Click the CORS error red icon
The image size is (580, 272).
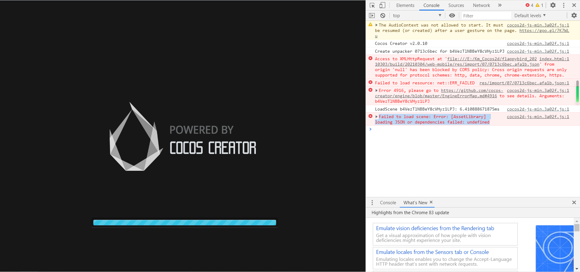370,58
